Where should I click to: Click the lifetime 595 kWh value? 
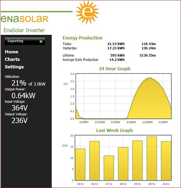[118, 55]
